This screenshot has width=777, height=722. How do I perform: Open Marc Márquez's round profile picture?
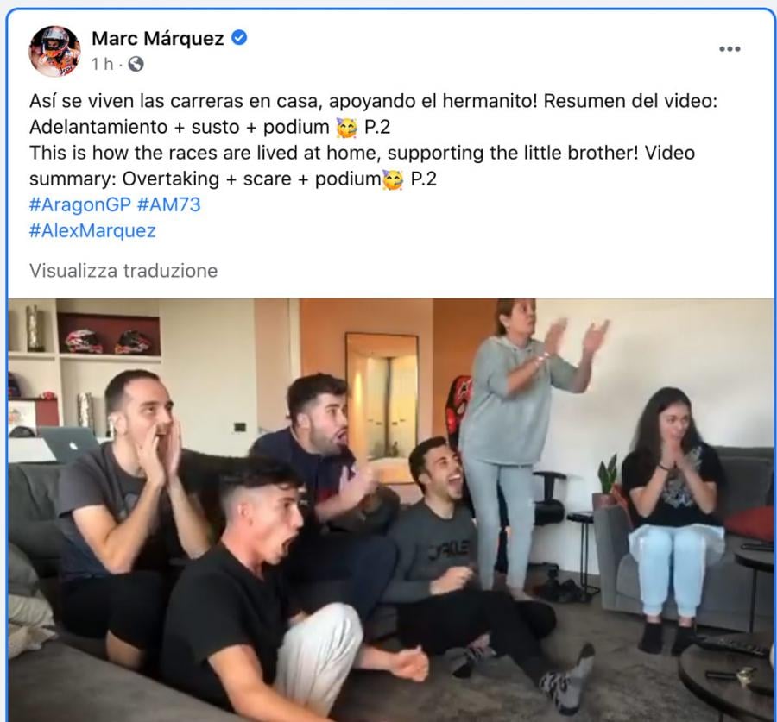click(54, 51)
